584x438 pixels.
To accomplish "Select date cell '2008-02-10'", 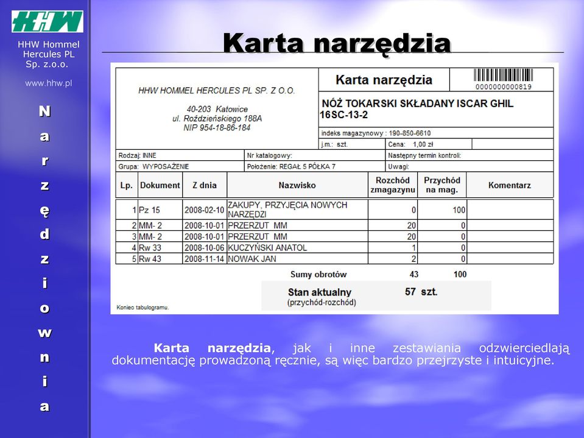I will tap(205, 210).
